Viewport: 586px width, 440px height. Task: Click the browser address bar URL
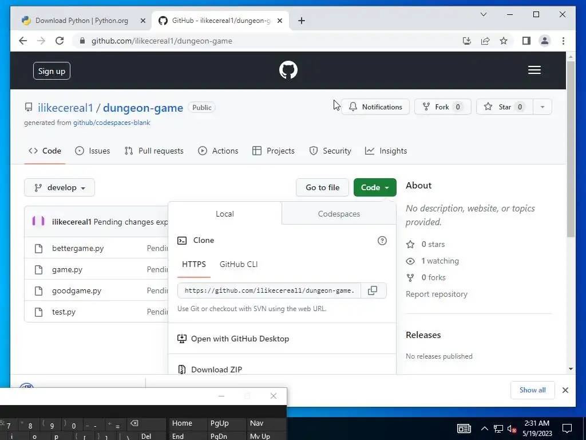(x=162, y=41)
